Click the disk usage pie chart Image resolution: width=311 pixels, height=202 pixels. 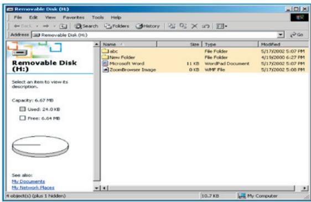coord(40,147)
